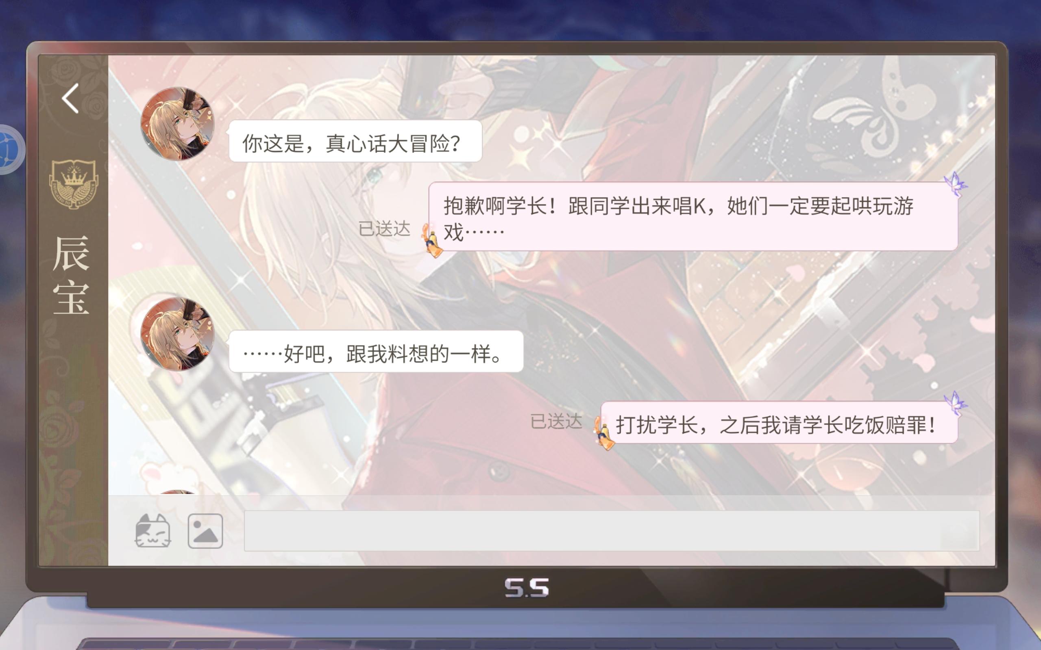
Task: Click the contact name 辰宝
Action: tap(72, 275)
